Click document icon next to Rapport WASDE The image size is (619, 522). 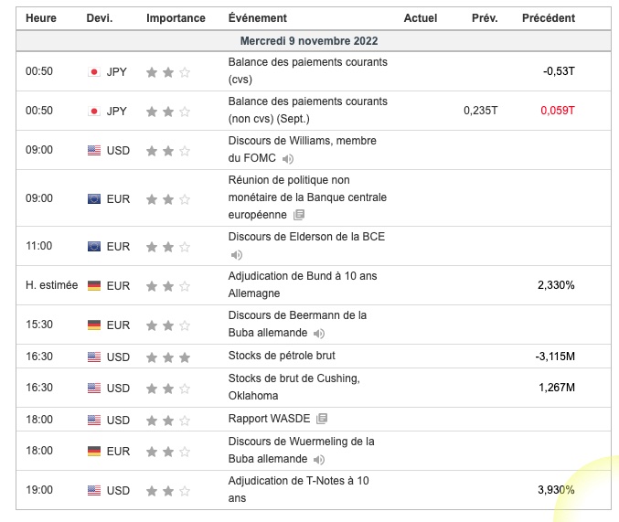[x=322, y=420]
